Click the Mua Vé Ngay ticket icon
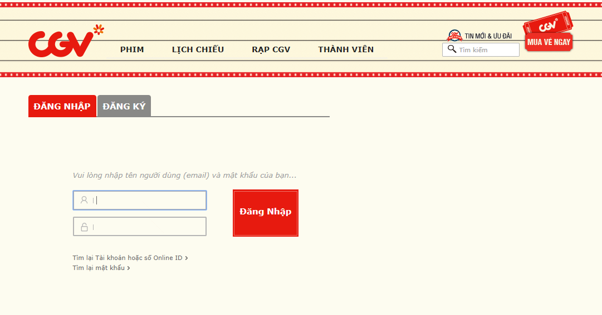This screenshot has width=602, height=315. [548, 33]
